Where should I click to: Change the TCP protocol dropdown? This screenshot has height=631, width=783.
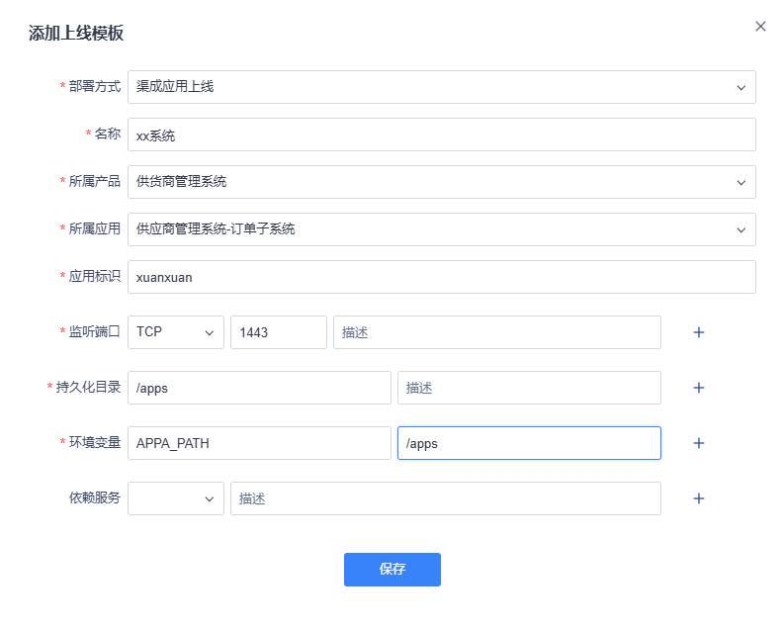pos(176,332)
